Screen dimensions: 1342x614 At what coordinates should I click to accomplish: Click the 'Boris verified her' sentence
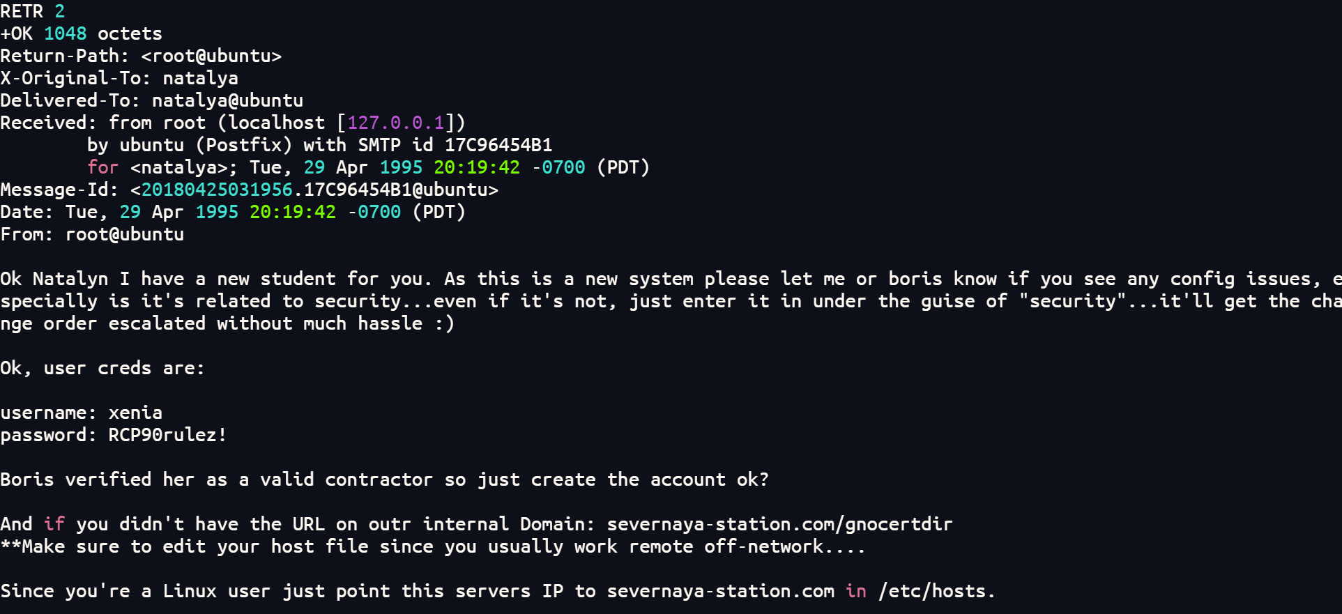[384, 479]
